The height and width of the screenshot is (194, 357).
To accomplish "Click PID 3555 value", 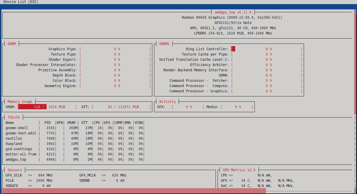I will 51,128.
